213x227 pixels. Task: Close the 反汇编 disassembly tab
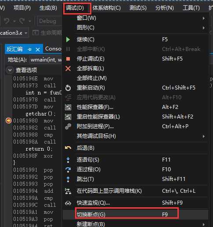[38, 50]
